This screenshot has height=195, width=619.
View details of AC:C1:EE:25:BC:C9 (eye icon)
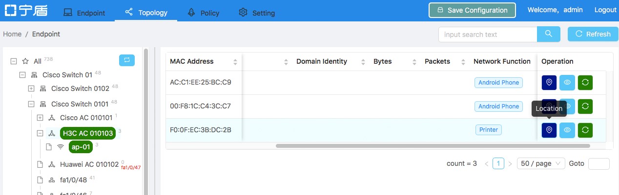click(x=567, y=83)
